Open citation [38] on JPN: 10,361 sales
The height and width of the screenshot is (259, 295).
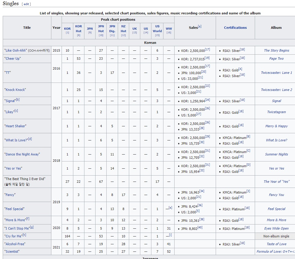click(x=202, y=219)
